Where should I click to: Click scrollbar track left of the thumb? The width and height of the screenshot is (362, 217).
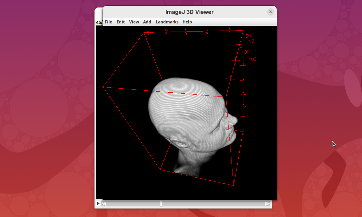[133, 204]
